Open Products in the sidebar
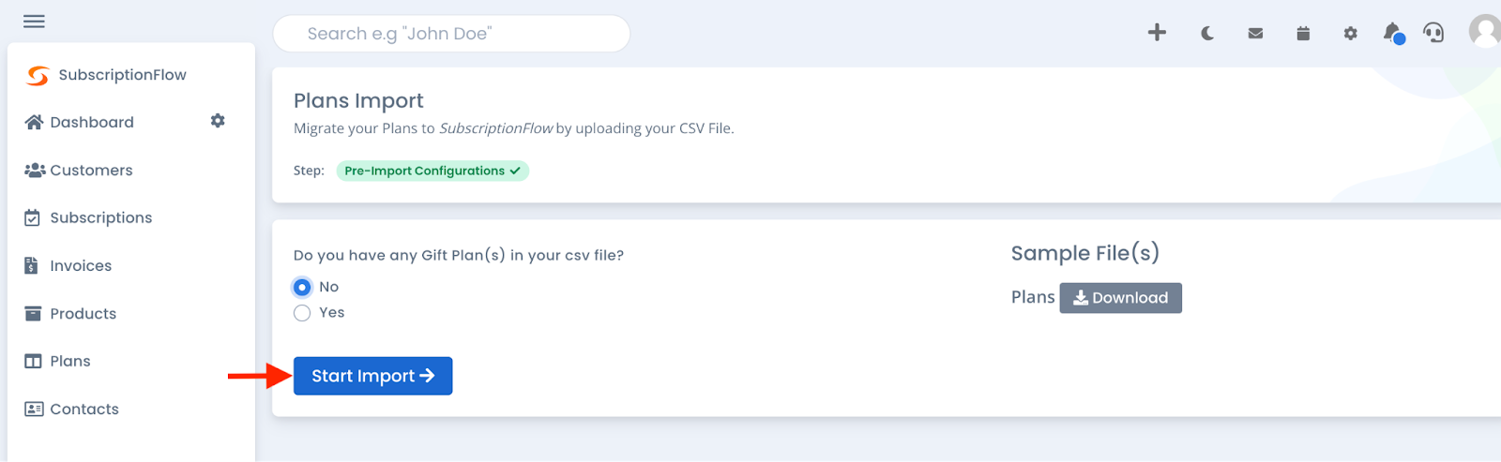The height and width of the screenshot is (462, 1501). coord(70,313)
